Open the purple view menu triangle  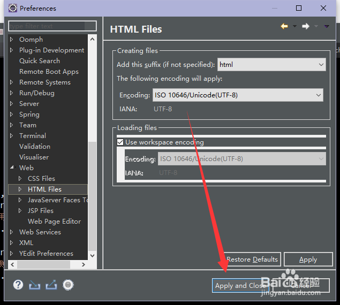point(327,26)
